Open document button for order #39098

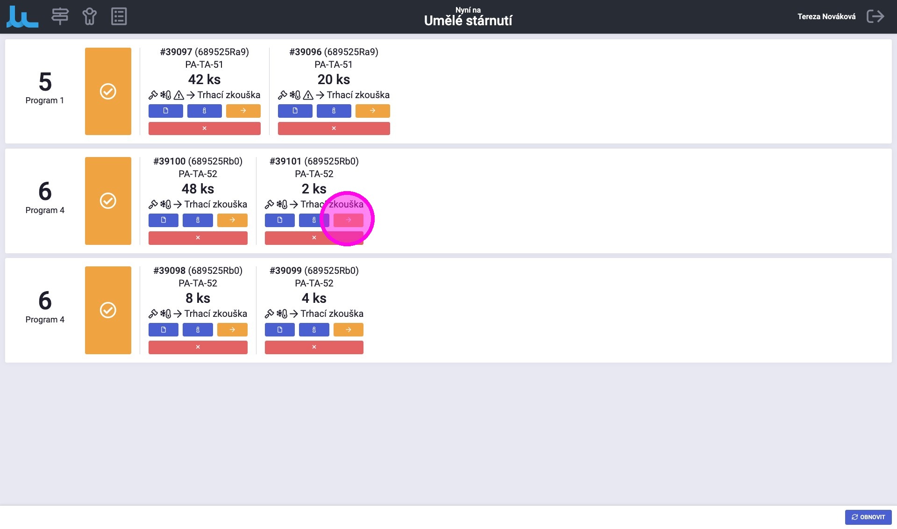[x=163, y=329]
